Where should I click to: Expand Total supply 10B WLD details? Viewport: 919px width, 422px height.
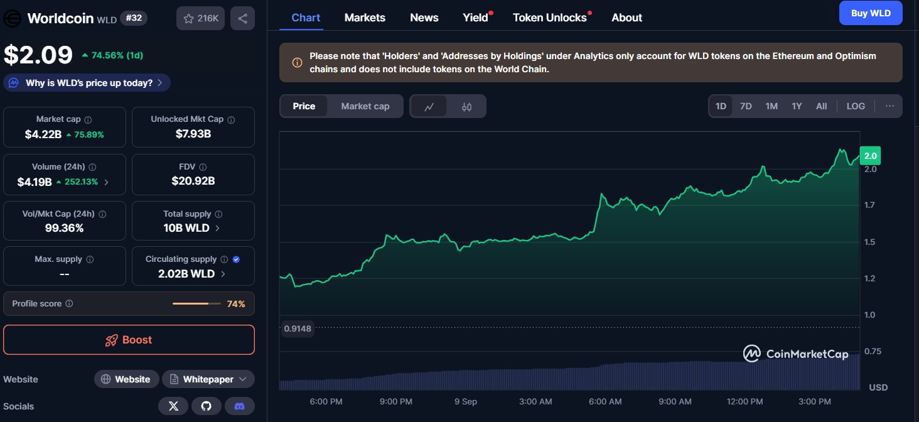[x=218, y=228]
